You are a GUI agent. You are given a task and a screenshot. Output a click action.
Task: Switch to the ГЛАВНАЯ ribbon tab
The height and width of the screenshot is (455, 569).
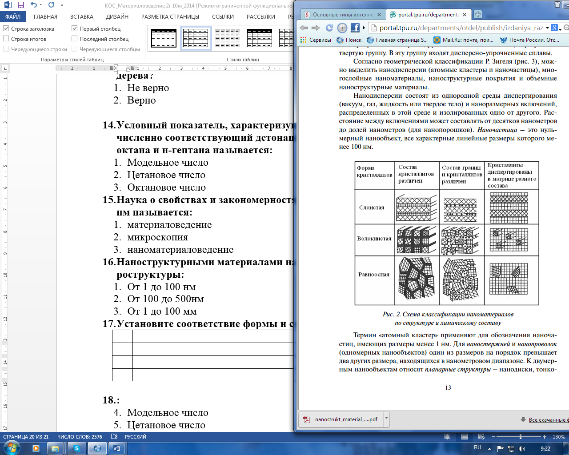tap(45, 16)
